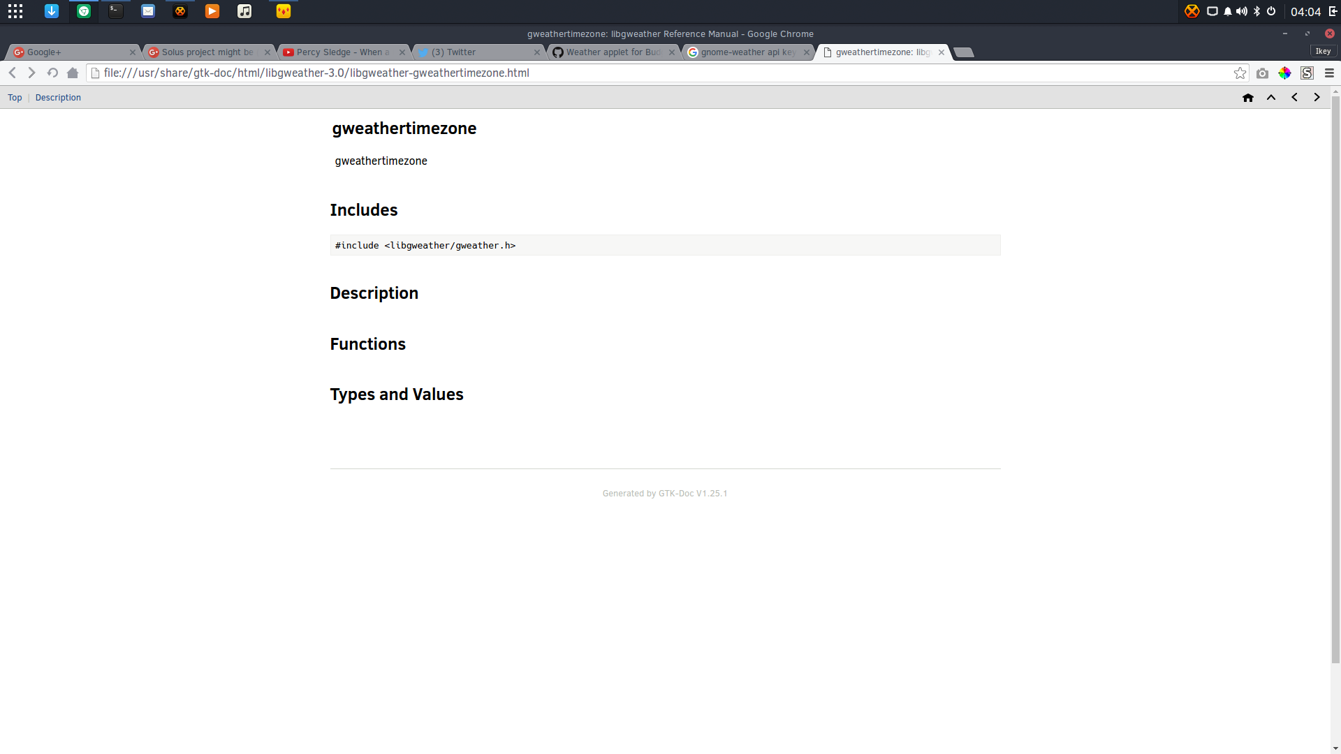The image size is (1341, 754).
Task: Close the gweathertimezone tab
Action: coord(941,52)
